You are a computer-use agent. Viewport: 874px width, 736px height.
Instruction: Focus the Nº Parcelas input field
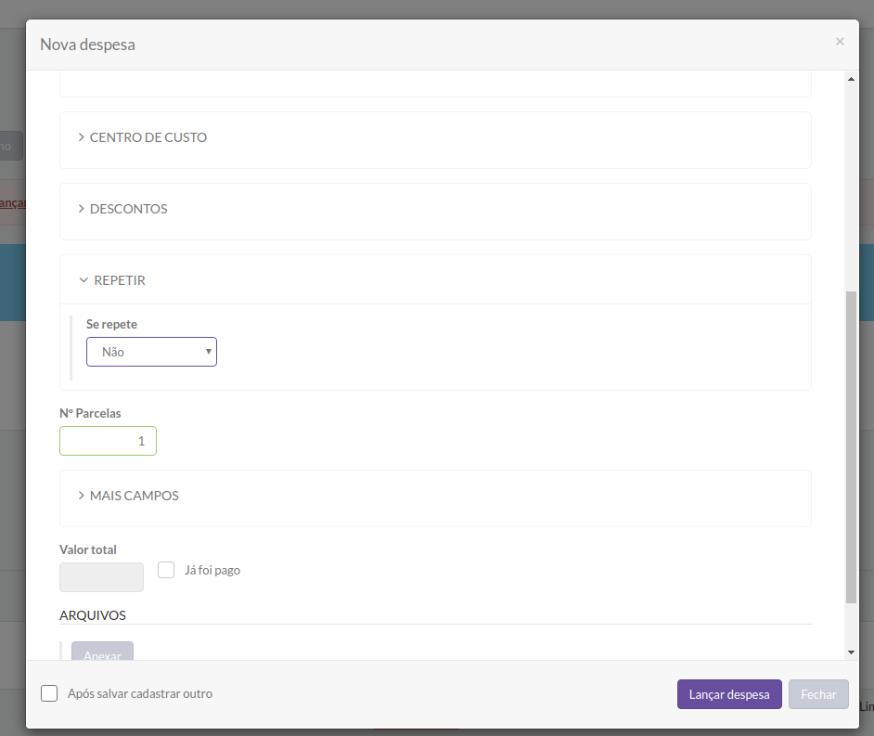pyautogui.click(x=109, y=441)
